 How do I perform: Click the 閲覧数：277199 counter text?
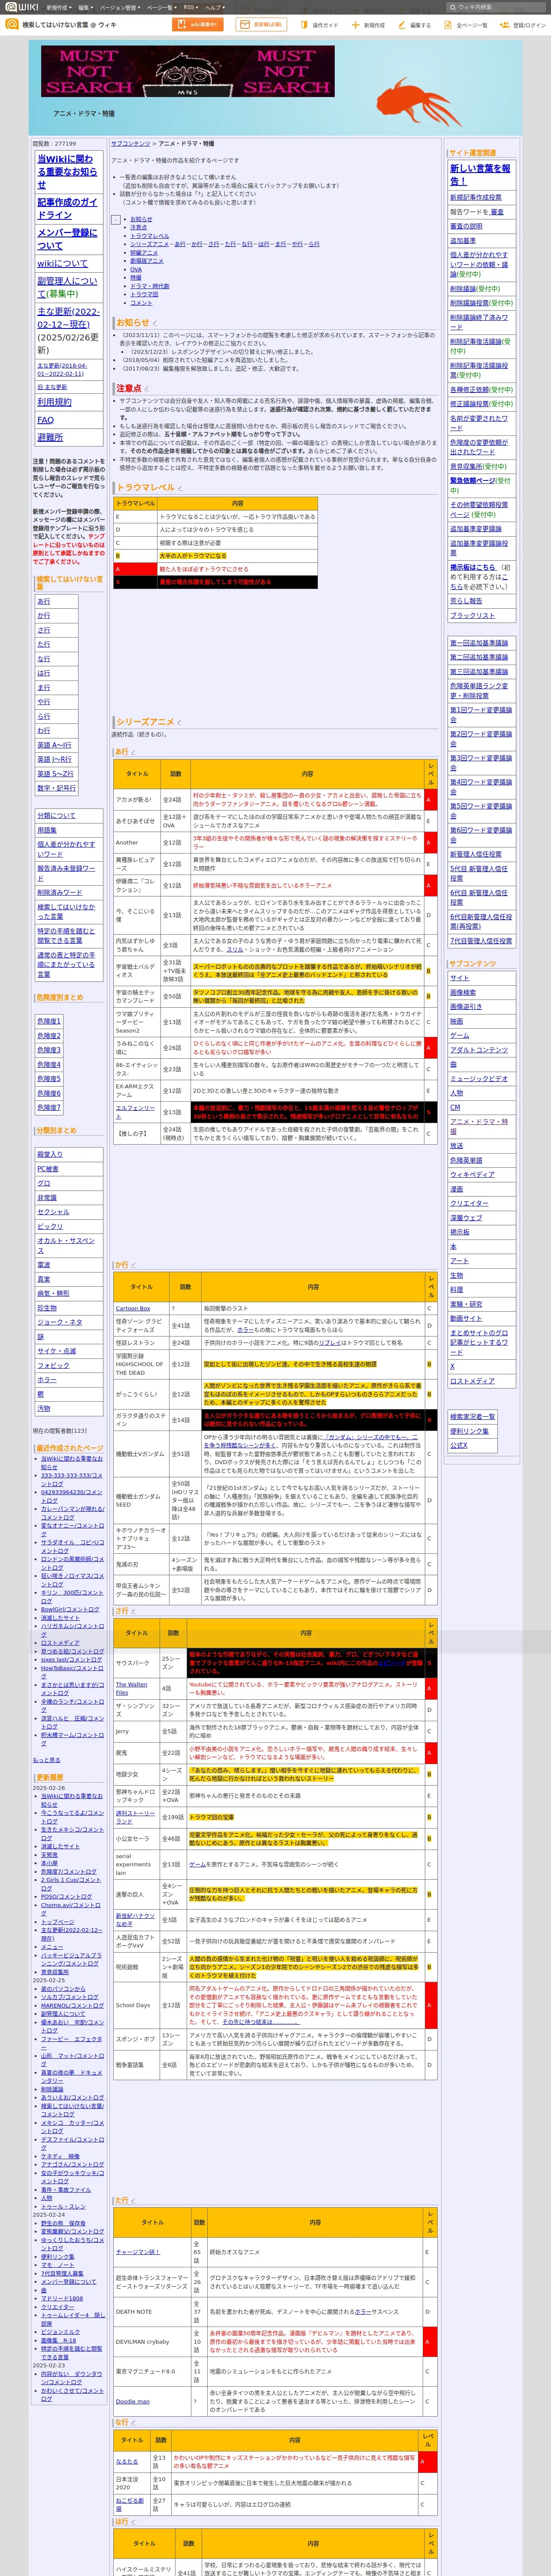click(x=54, y=143)
